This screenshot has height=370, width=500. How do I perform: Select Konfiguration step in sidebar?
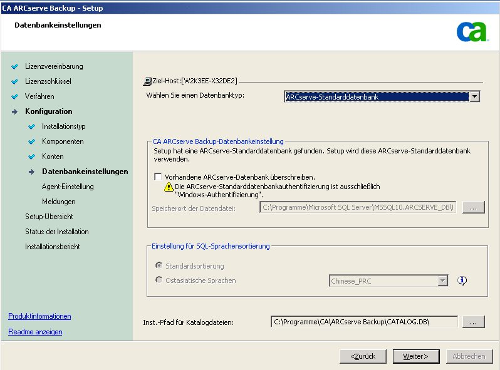49,111
